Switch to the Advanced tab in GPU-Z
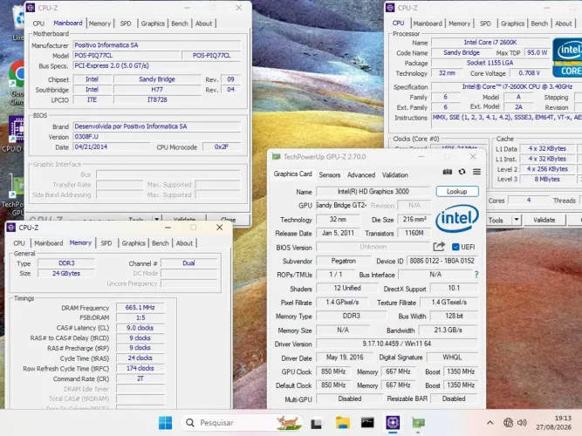The image size is (582, 436). [361, 174]
